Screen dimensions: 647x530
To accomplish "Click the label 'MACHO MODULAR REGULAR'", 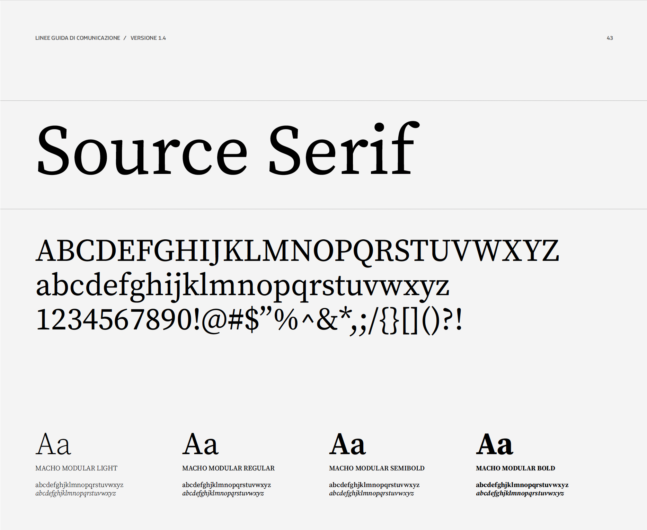I will coord(228,468).
